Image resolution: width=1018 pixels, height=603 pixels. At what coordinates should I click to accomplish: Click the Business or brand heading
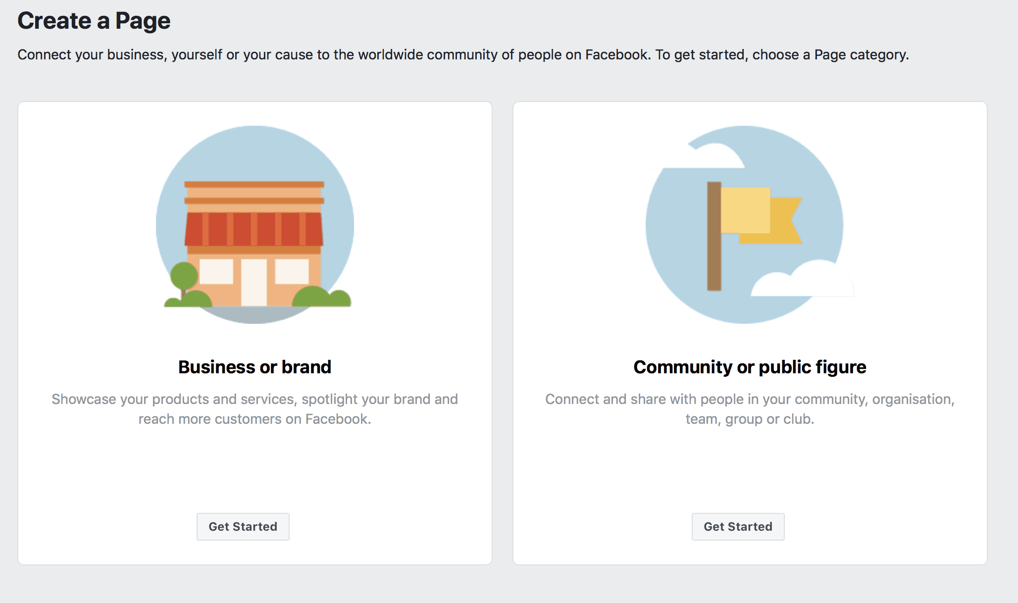click(x=254, y=367)
